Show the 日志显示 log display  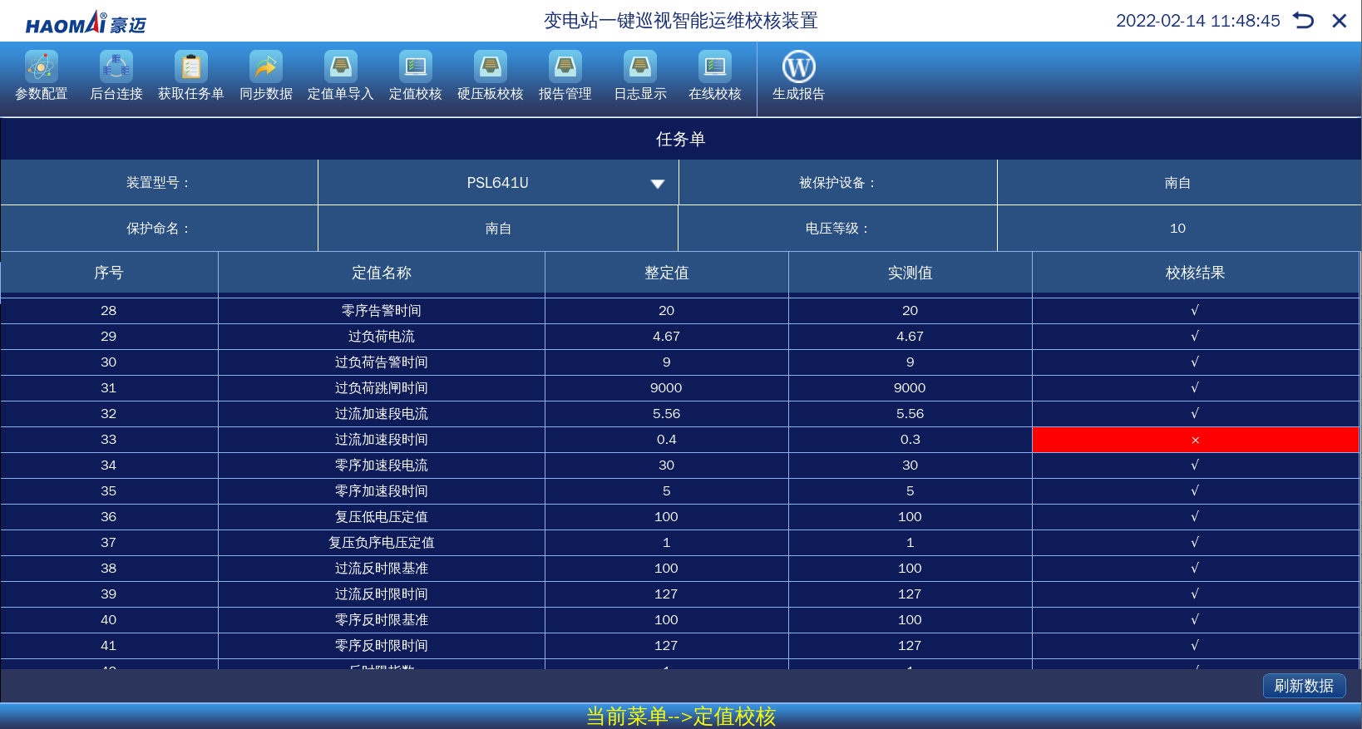[x=639, y=67]
